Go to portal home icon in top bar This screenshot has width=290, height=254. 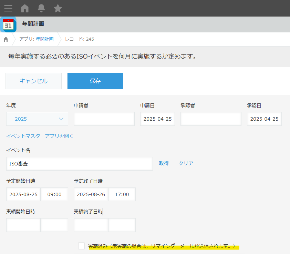(25, 8)
